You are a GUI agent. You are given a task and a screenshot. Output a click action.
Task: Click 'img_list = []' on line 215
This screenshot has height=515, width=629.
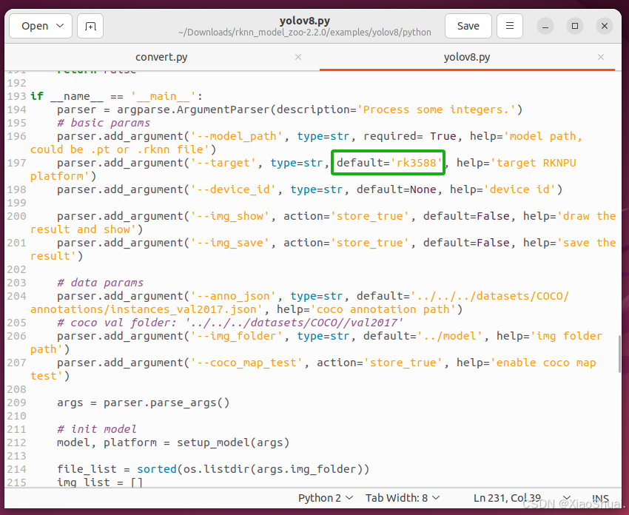[100, 482]
